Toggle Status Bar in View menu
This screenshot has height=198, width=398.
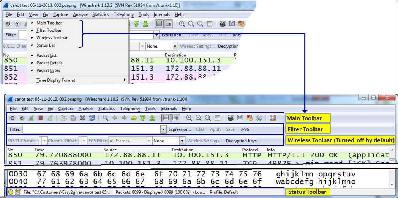tap(46, 45)
